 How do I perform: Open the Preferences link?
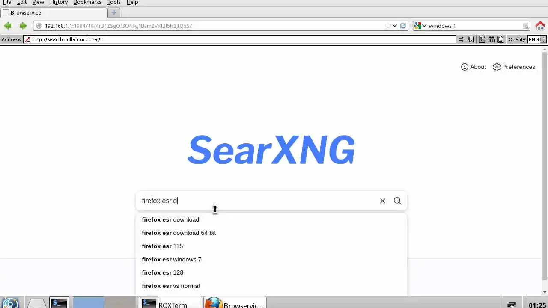tap(514, 67)
